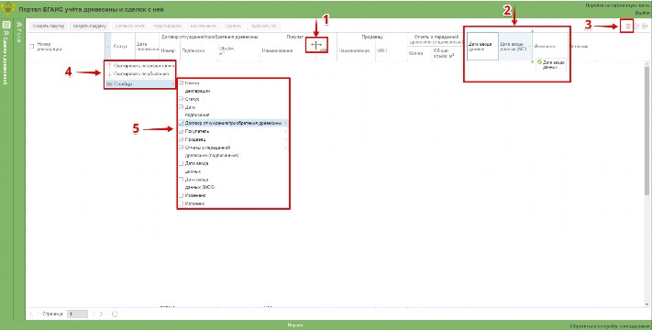Click 'Восстановить' toolbar button
This screenshot has width=652, height=330.
[x=203, y=26]
